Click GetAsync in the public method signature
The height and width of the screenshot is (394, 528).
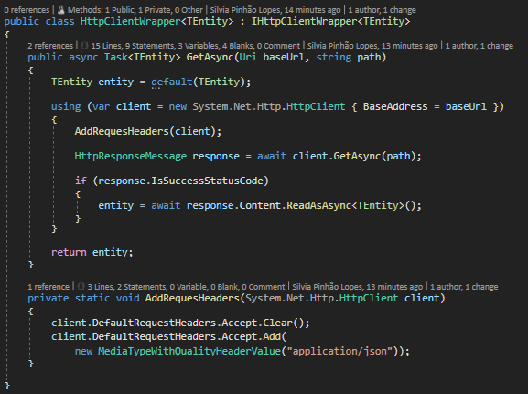(x=210, y=57)
